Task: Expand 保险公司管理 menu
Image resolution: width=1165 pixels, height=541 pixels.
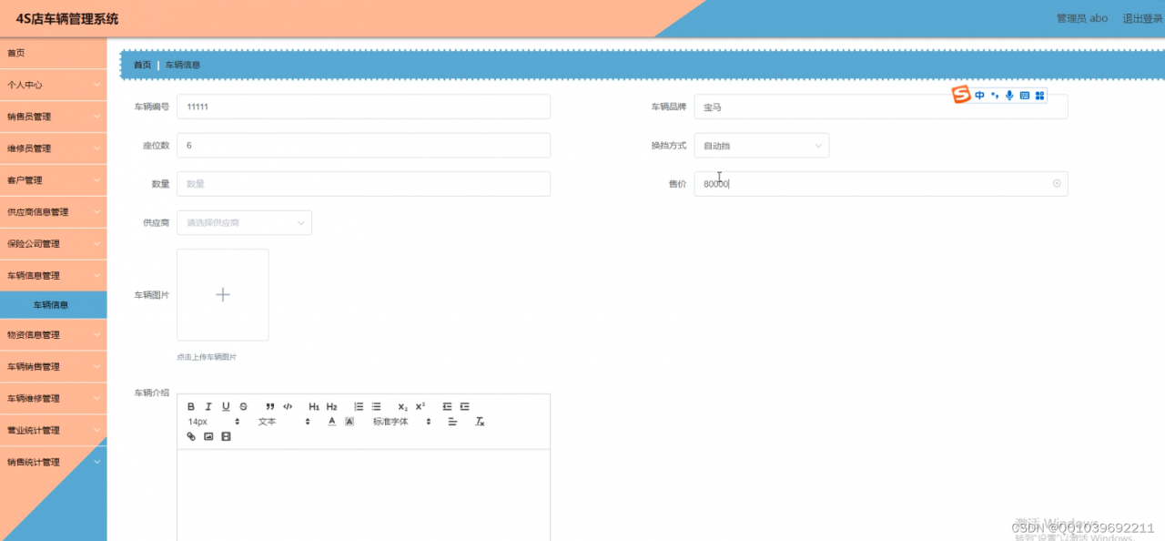Action: 53,244
